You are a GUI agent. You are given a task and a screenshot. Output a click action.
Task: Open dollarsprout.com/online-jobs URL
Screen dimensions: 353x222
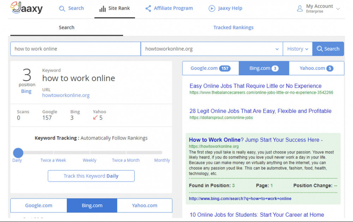point(221,117)
